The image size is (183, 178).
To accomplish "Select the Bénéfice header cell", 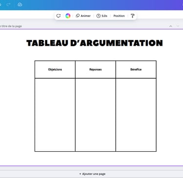I will 136,70.
